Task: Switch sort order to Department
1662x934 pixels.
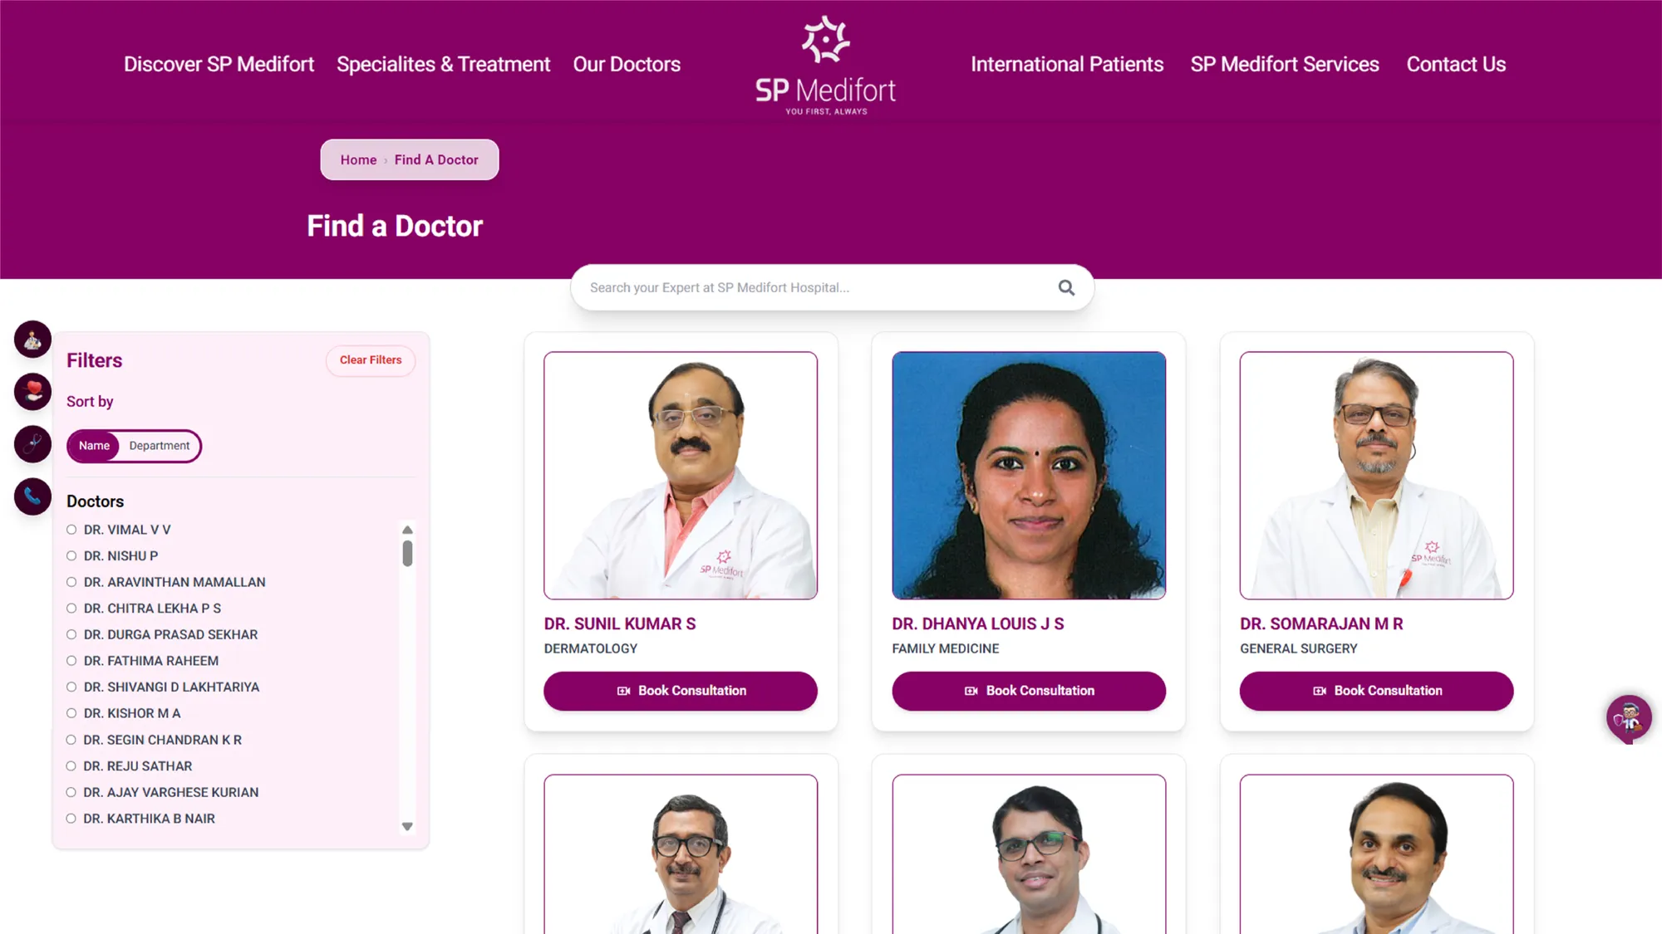Action: point(160,446)
